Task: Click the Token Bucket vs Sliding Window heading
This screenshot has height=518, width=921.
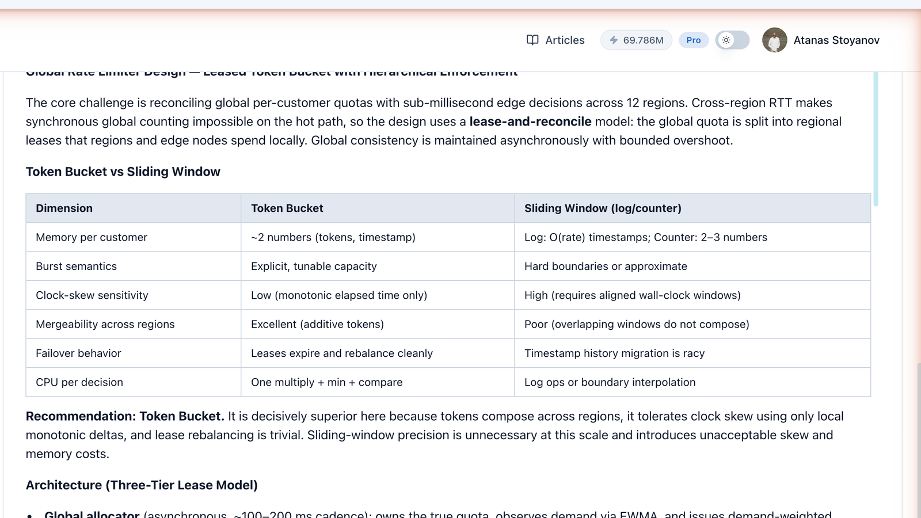Action: (x=123, y=172)
